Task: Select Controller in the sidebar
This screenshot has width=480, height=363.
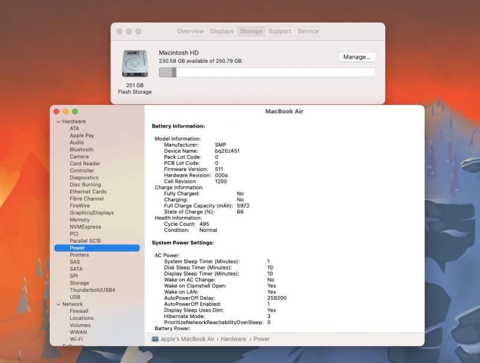Action: [x=82, y=171]
